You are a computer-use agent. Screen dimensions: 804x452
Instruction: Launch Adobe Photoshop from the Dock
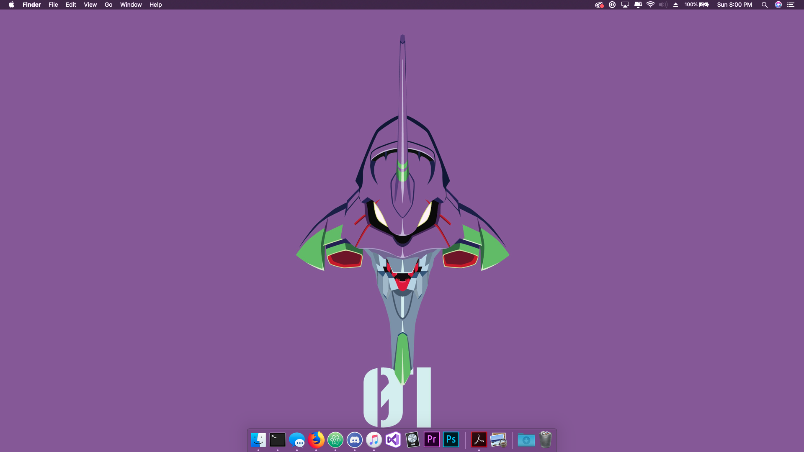point(451,440)
